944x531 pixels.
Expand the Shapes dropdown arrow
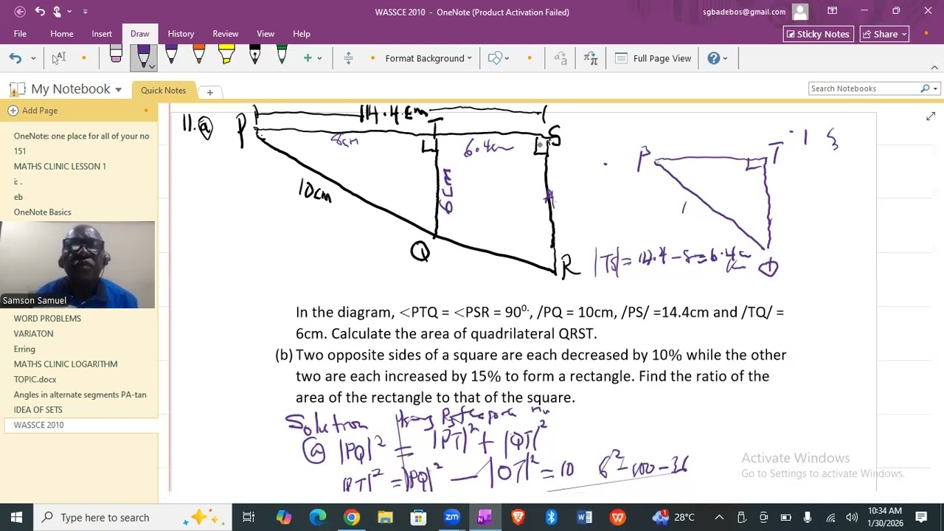click(x=507, y=58)
